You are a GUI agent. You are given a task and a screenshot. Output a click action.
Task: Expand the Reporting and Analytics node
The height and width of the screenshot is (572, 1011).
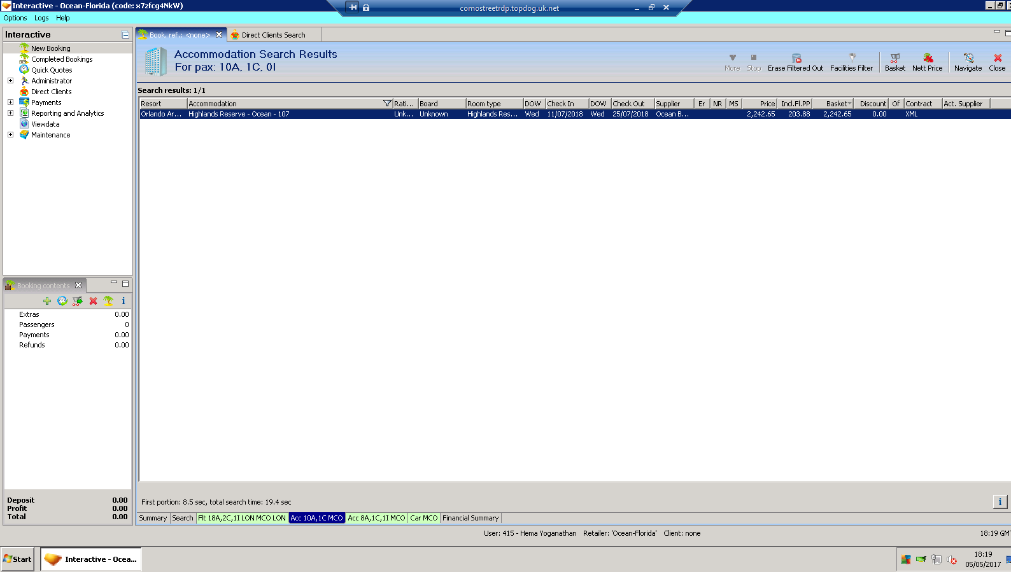tap(10, 113)
